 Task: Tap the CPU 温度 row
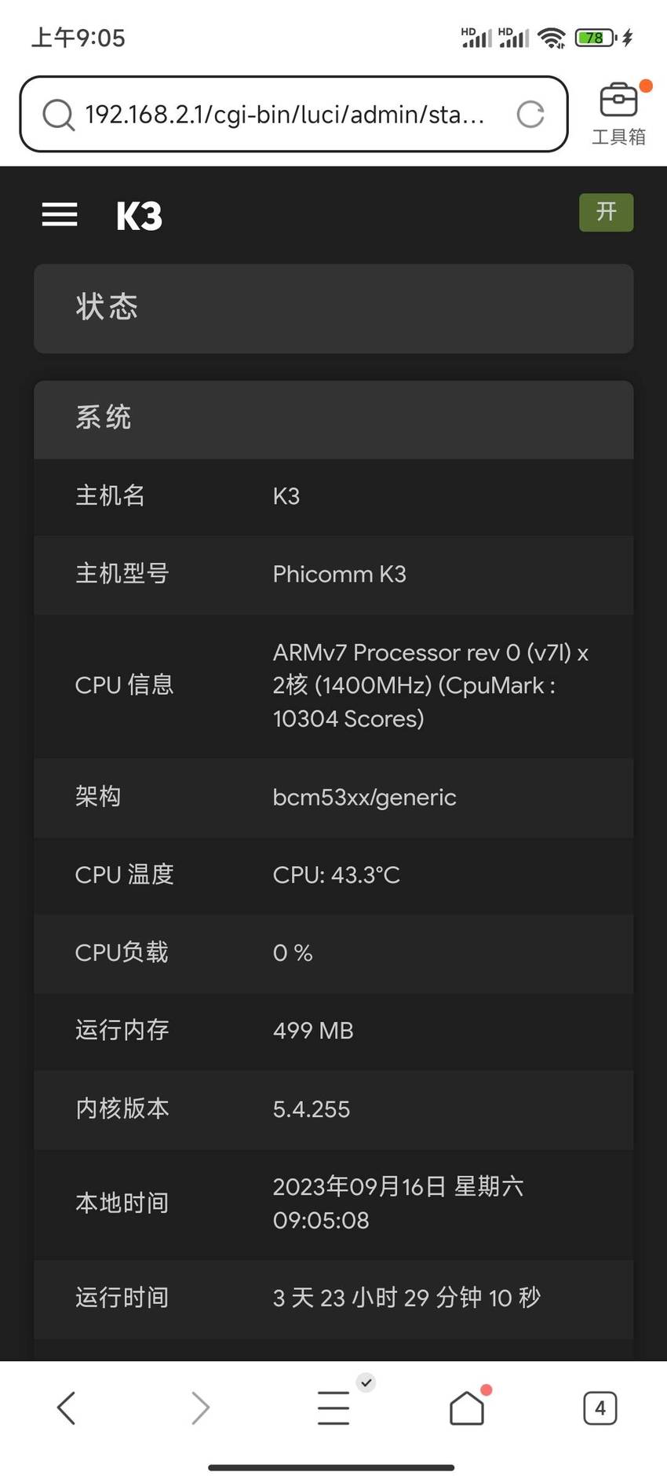333,875
